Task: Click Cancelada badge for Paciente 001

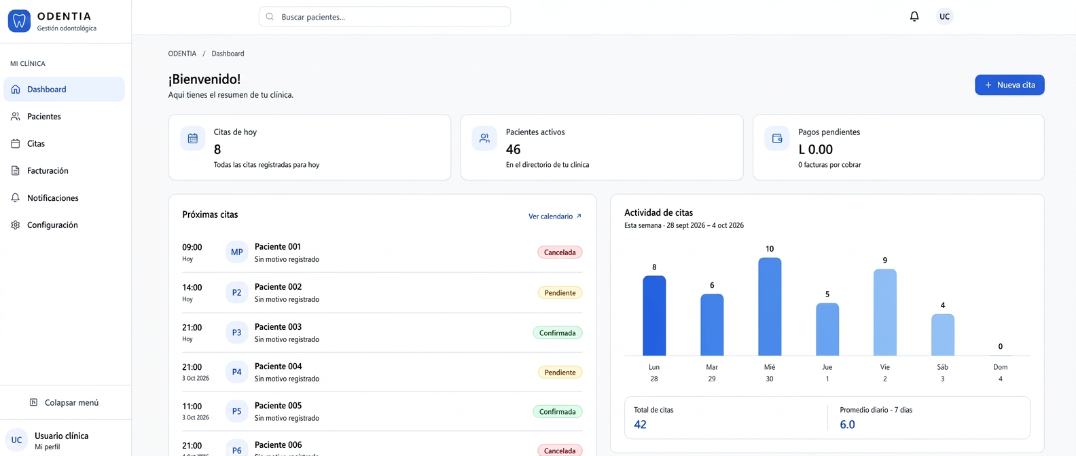Action: [x=560, y=252]
